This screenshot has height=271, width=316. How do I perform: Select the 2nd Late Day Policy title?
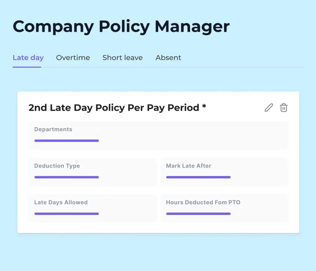[117, 108]
